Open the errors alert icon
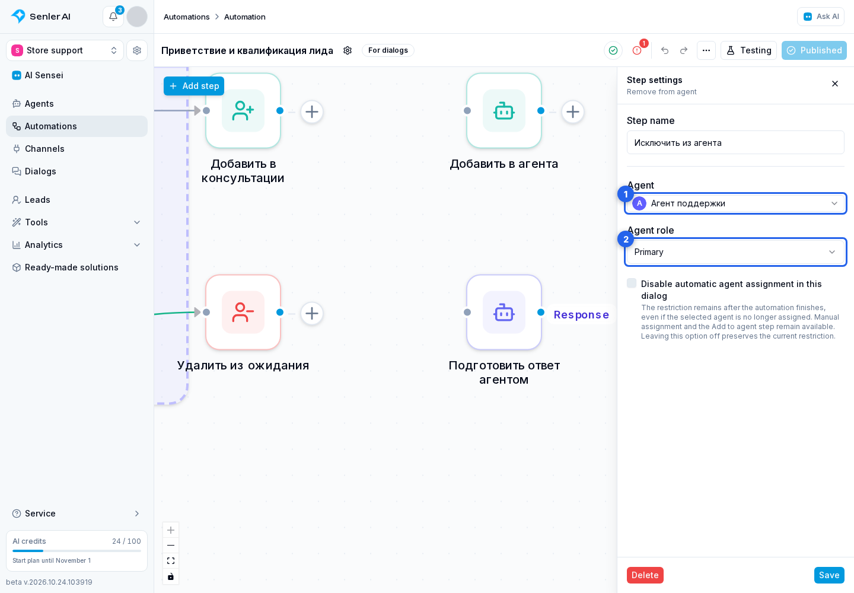 tap(637, 50)
